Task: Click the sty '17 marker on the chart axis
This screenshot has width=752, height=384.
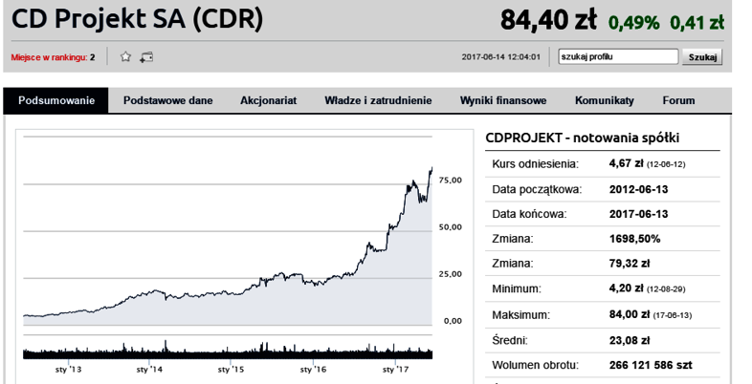Action: (396, 369)
